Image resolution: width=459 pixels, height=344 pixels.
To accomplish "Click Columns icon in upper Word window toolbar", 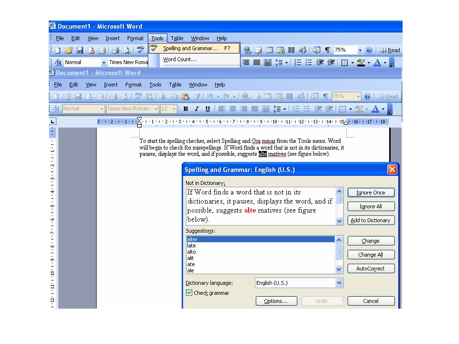I will [291, 50].
